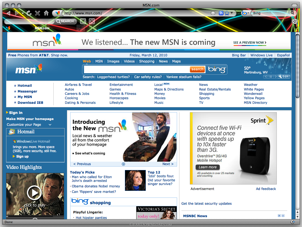
Task: Click the Bing logo beside the search button
Action: 217,69
